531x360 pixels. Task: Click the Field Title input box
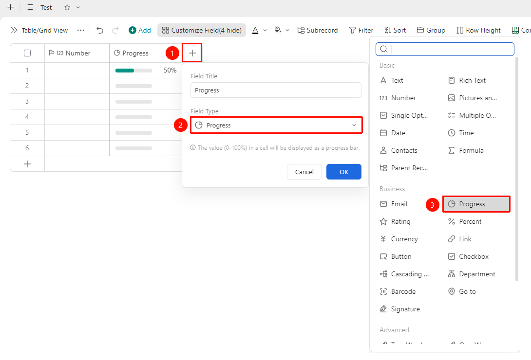click(x=276, y=90)
